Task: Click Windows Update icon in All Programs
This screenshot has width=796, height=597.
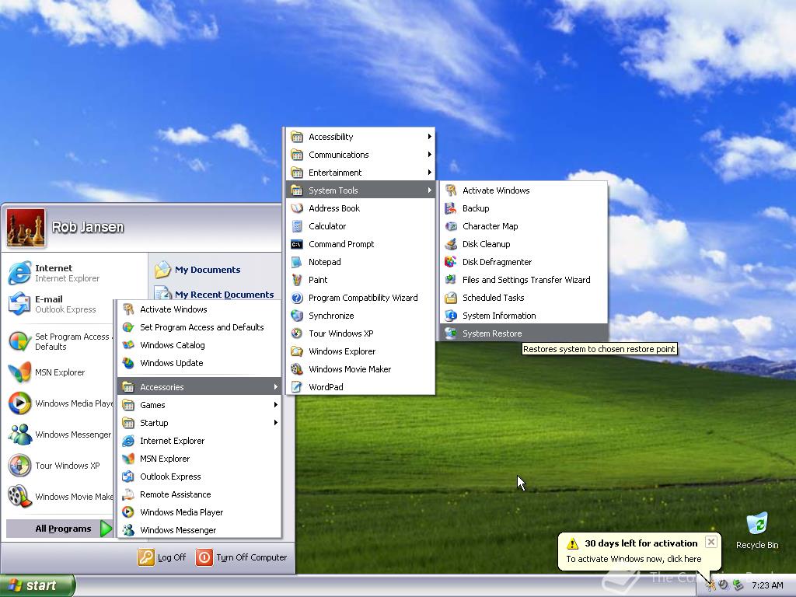Action: 128,363
